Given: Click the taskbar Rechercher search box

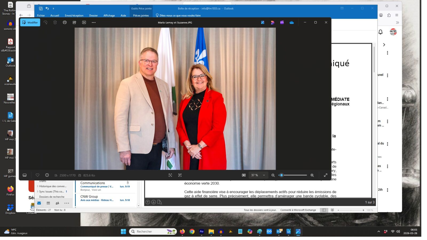Looking at the screenshot, I should (153, 231).
